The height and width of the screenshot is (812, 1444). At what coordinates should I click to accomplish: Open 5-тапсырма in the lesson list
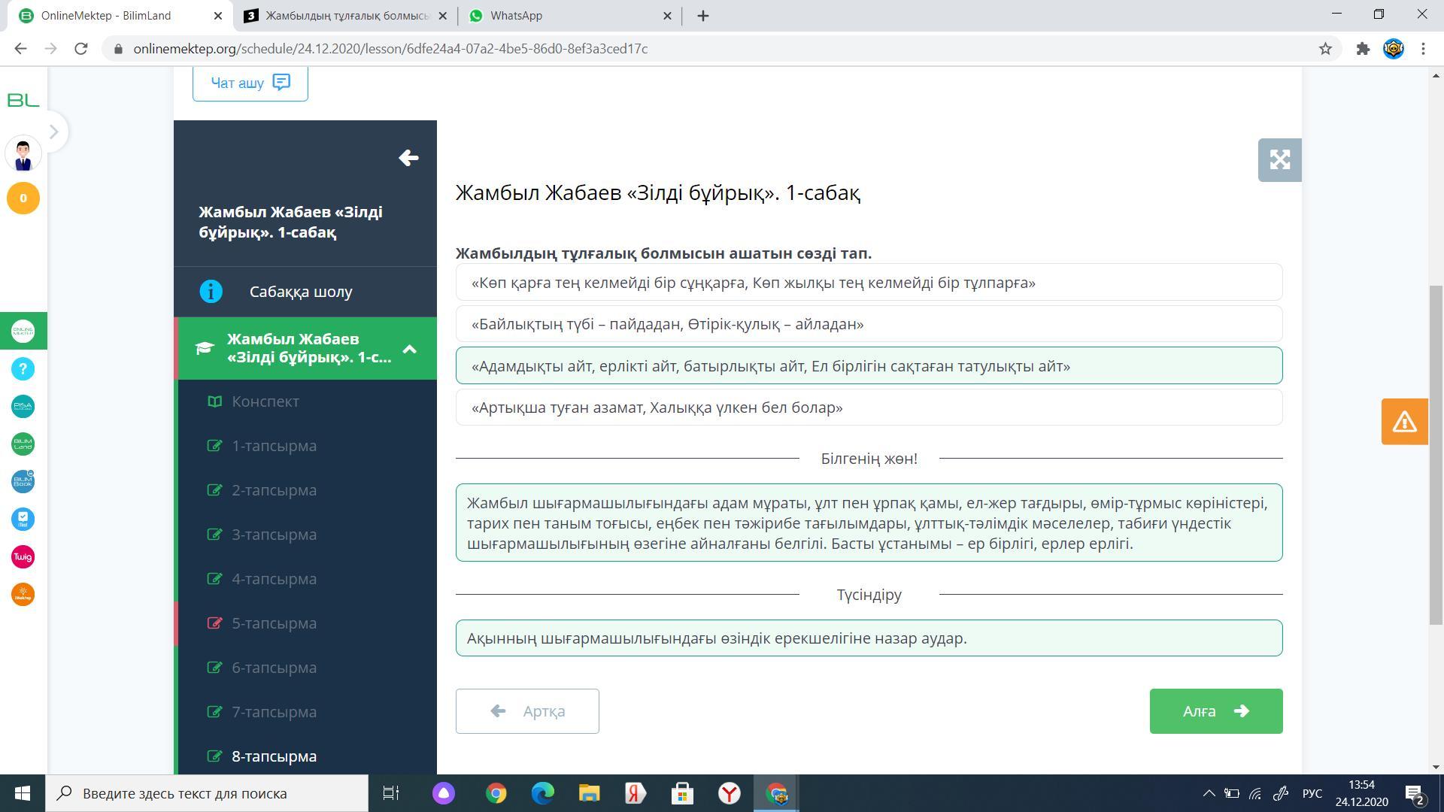(x=274, y=623)
